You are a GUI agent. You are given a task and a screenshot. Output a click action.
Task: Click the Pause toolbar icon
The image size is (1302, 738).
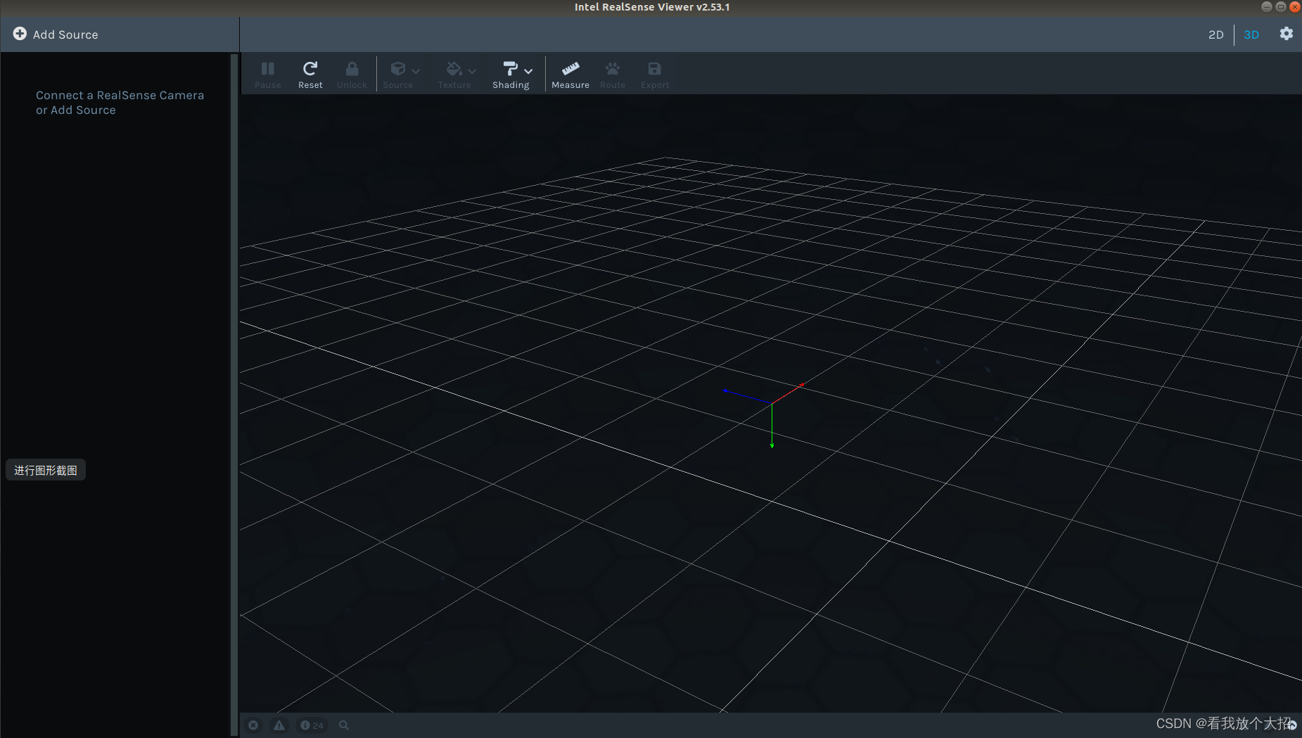[x=267, y=69]
